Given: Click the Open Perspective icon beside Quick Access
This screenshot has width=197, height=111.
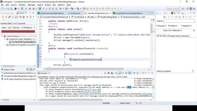Looking at the screenshot, I should [x=183, y=9].
